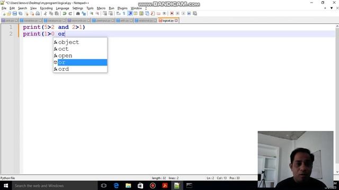Screen dimensions: 339x190
Task: Click code line 'print(5>2 and 2>1)'
Action: click(54, 27)
